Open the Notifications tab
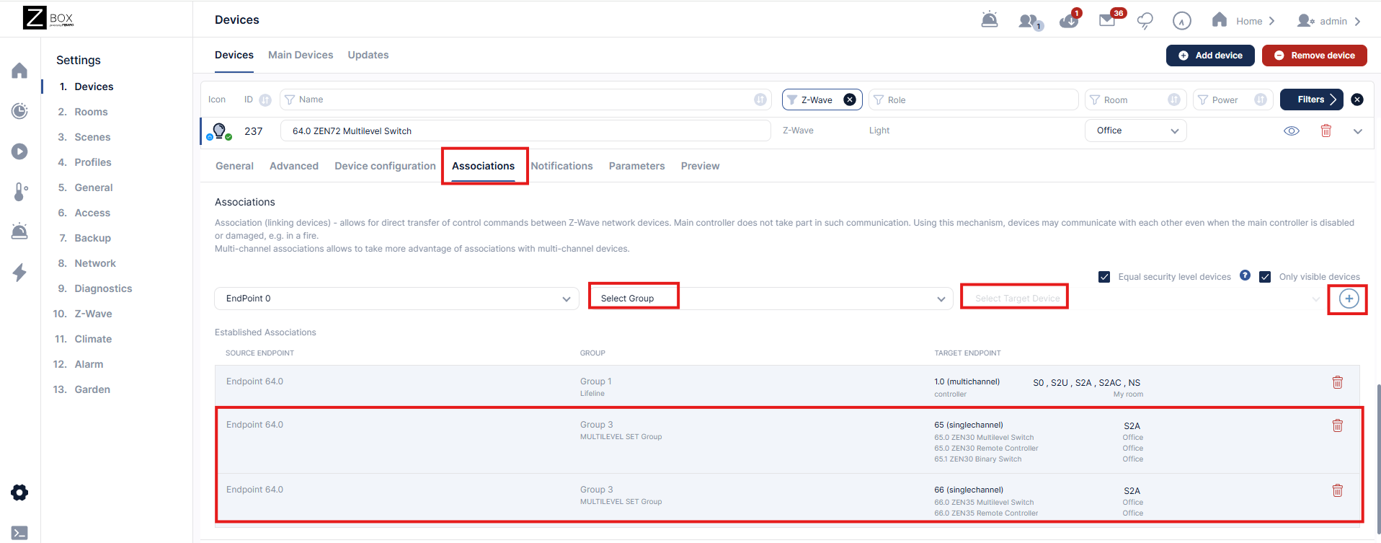 pyautogui.click(x=561, y=166)
